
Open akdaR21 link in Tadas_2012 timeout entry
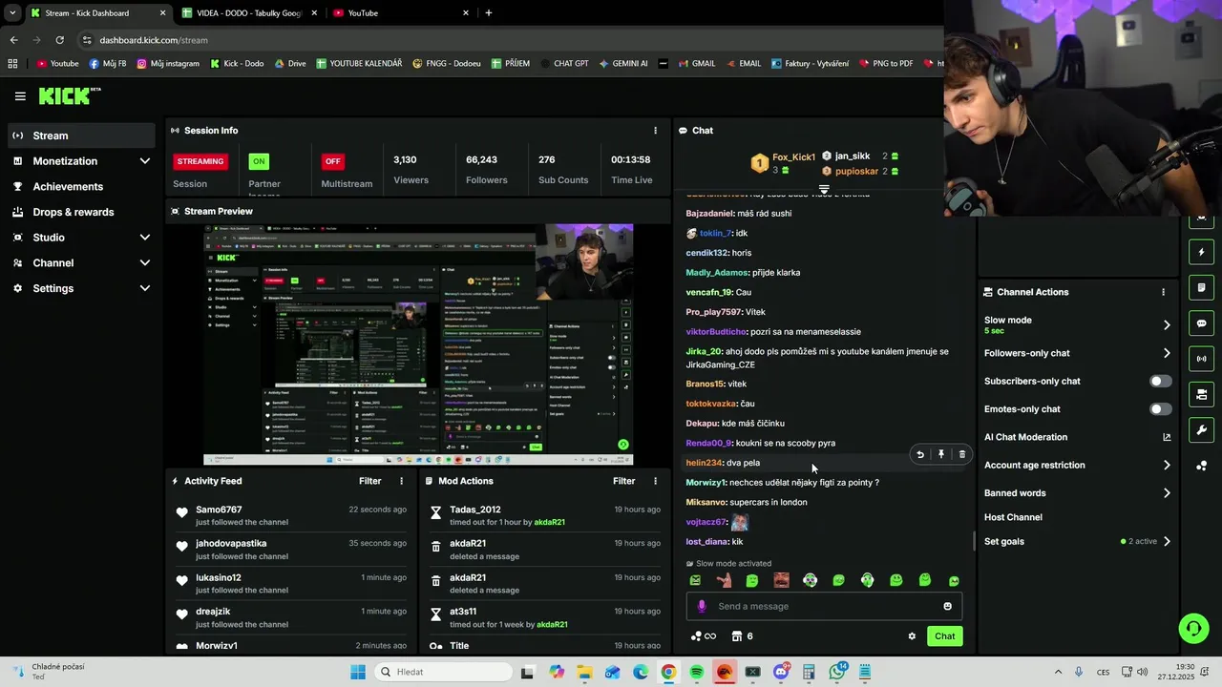tap(550, 523)
